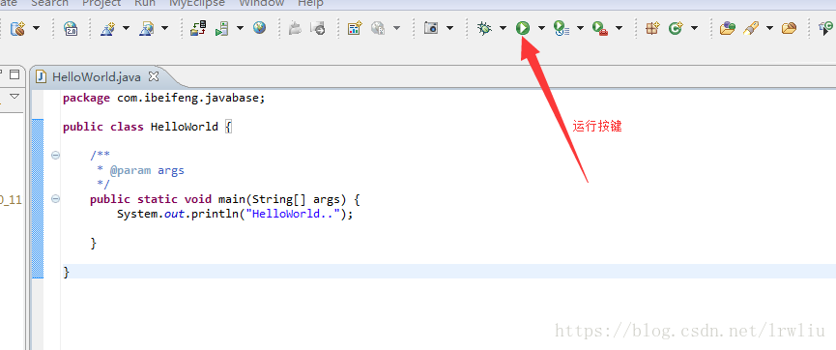The width and height of the screenshot is (836, 350).
Task: Click the greyed-out icon with arrow badge
Action: click(x=318, y=28)
